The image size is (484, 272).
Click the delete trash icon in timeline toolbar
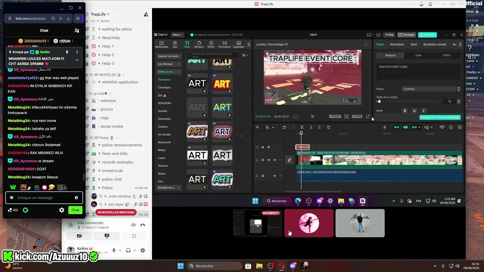point(328,127)
